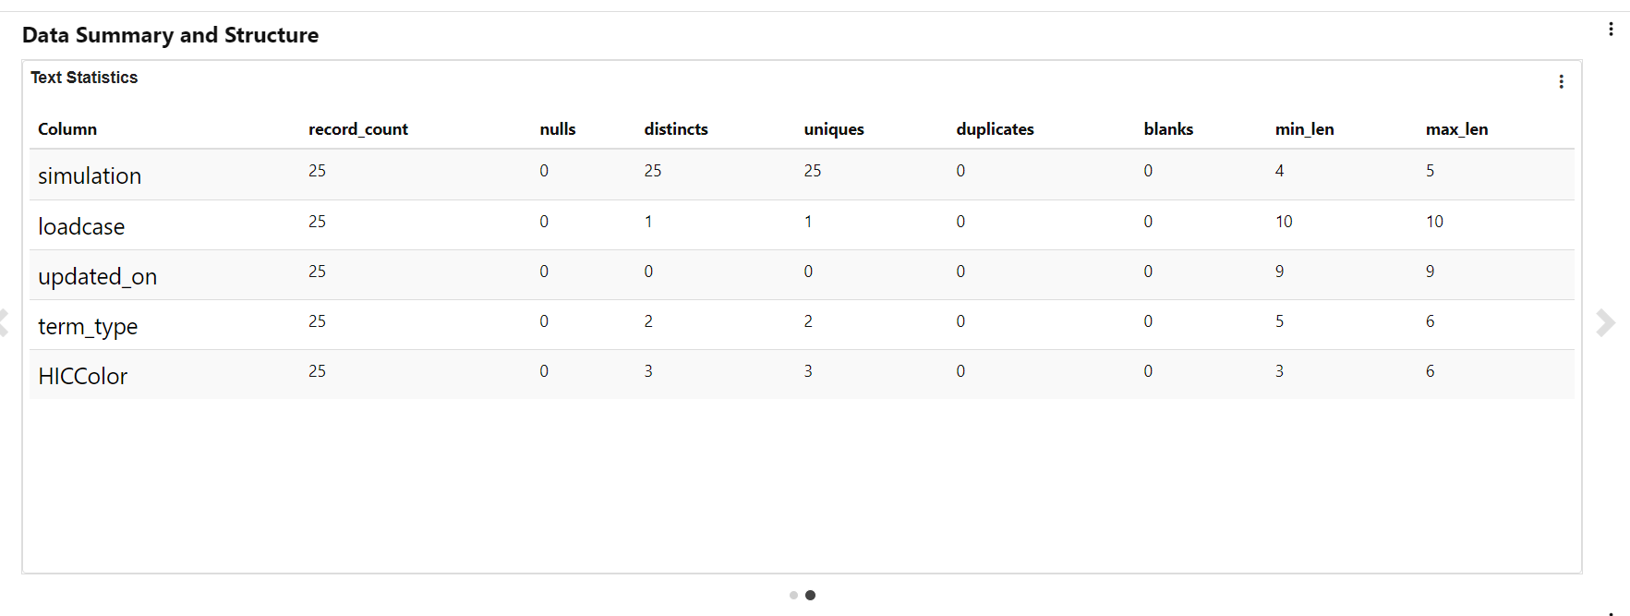Select the first carousel page dot
This screenshot has width=1630, height=616.
(793, 596)
